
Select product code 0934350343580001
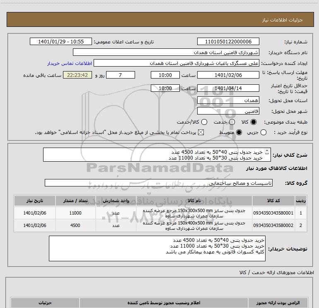pyautogui.click(x=273, y=213)
